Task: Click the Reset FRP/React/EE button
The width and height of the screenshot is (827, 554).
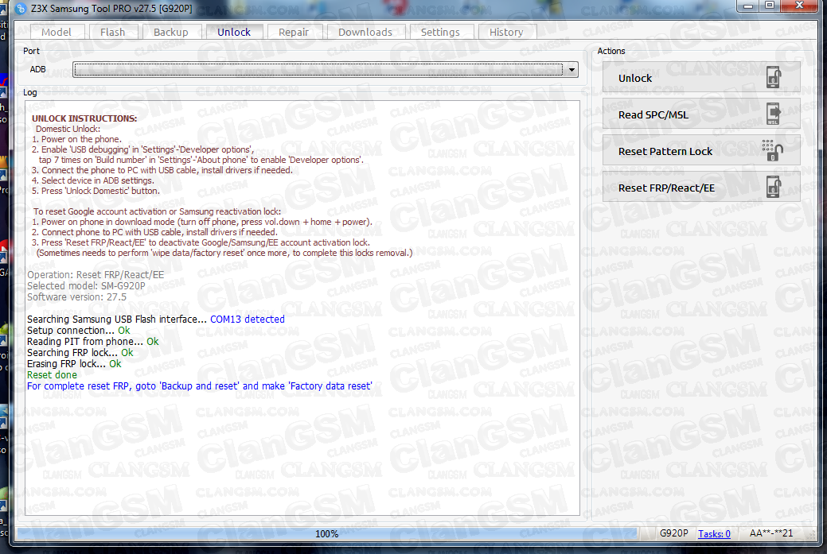Action: (x=701, y=188)
